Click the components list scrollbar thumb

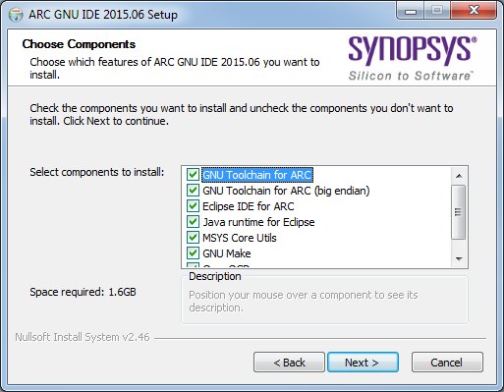click(459, 212)
